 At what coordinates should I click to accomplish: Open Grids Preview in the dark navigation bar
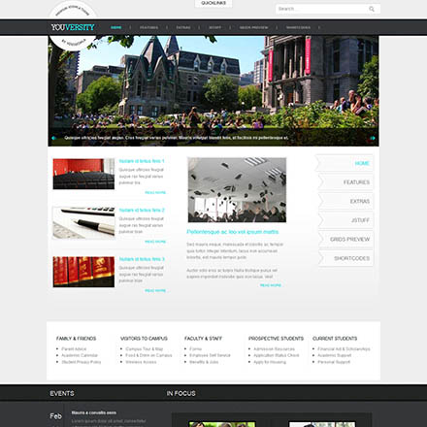point(253,27)
